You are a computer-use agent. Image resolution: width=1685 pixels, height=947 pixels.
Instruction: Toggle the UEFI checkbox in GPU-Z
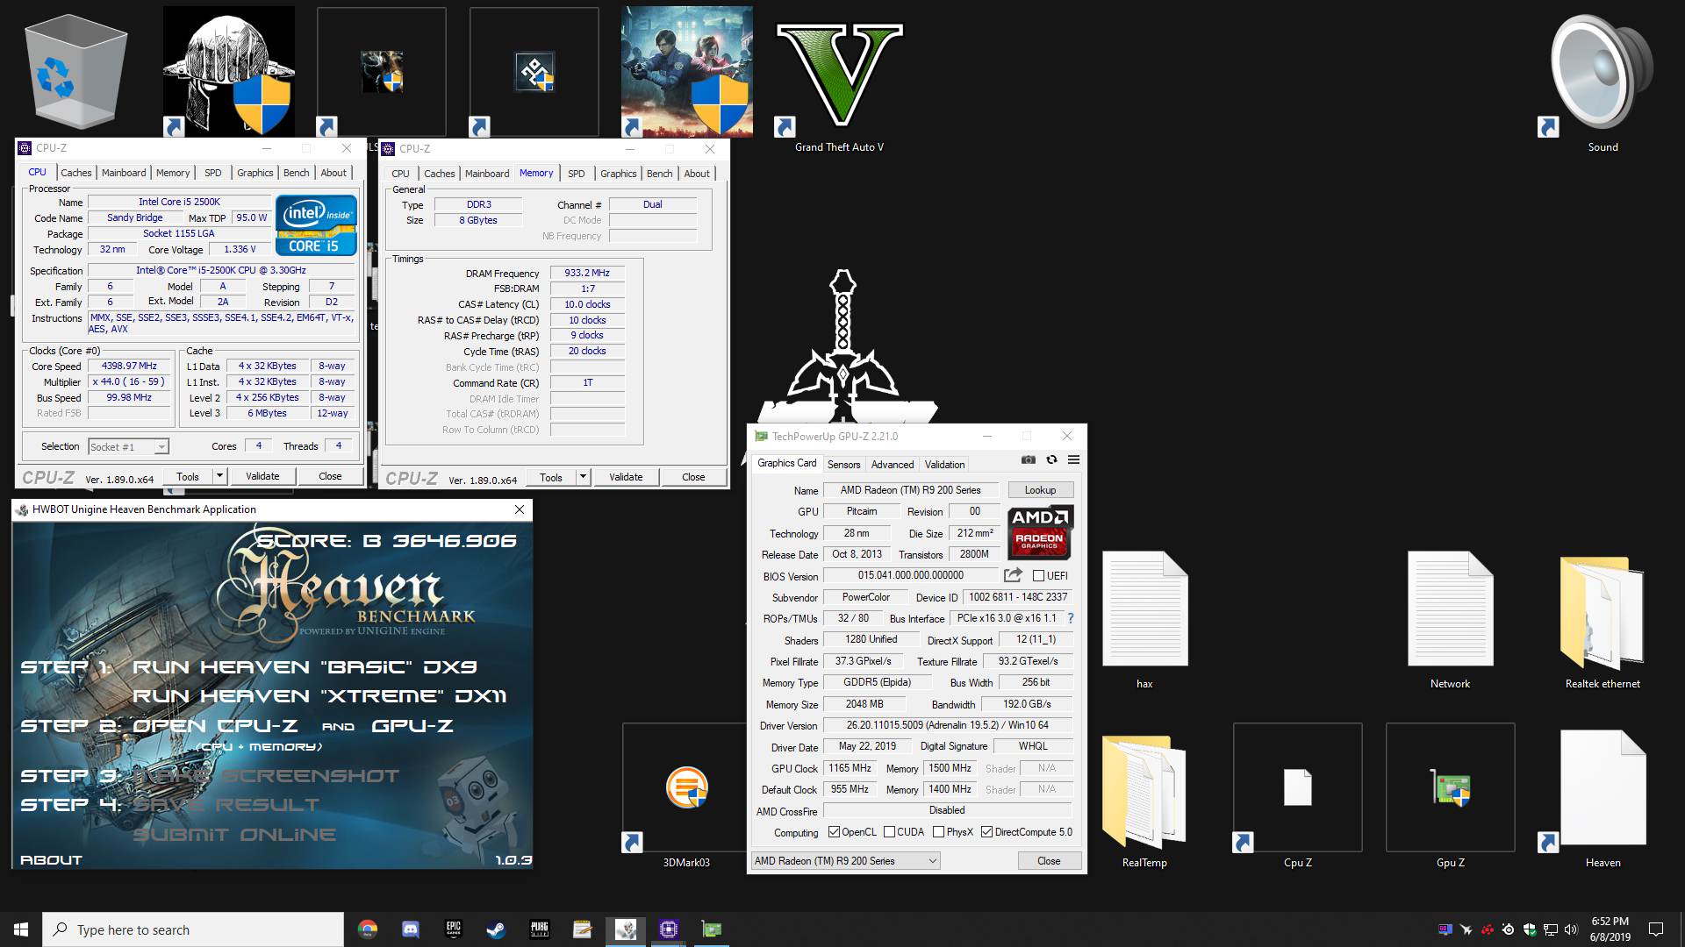click(x=1039, y=576)
